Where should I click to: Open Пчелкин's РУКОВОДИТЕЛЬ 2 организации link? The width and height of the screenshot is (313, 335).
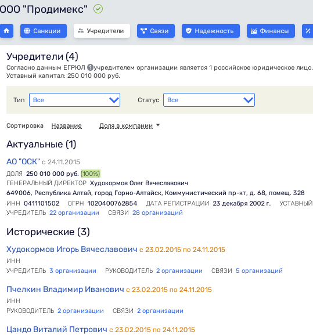(x=81, y=311)
